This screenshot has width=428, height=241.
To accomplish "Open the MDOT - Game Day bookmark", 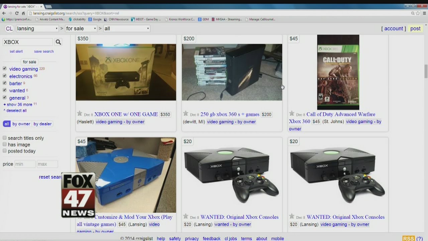I will pyautogui.click(x=146, y=19).
